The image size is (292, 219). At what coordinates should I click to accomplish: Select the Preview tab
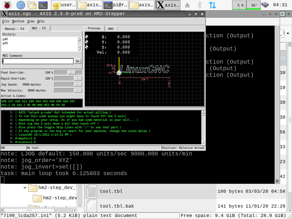pos(94,28)
